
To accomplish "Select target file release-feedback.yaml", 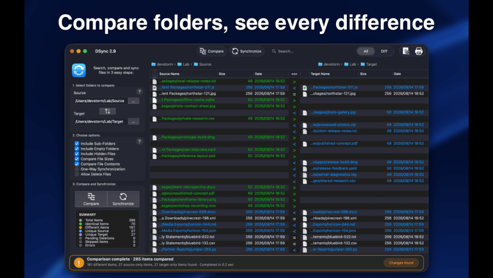I will point(333,169).
